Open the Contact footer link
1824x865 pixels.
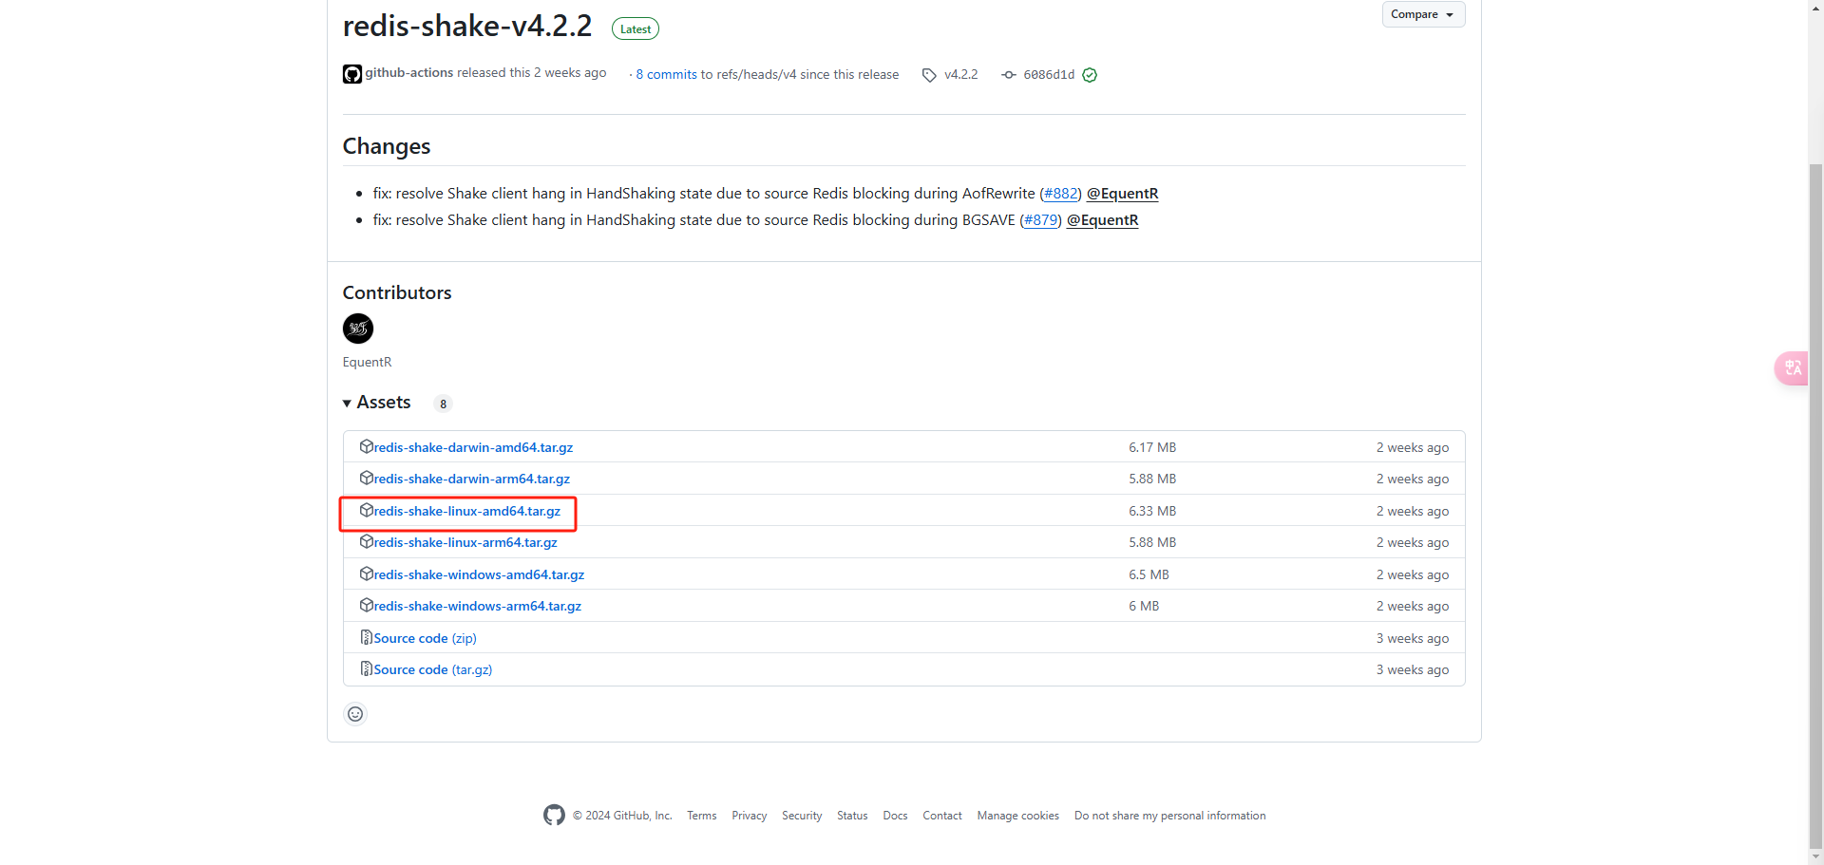(x=942, y=816)
